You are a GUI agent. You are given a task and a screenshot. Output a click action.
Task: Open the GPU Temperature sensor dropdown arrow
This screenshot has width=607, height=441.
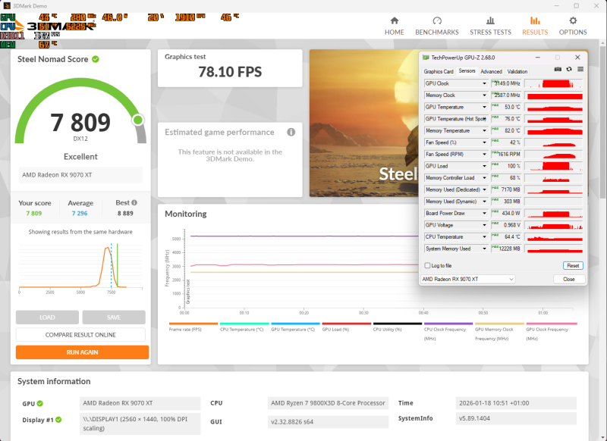[484, 107]
